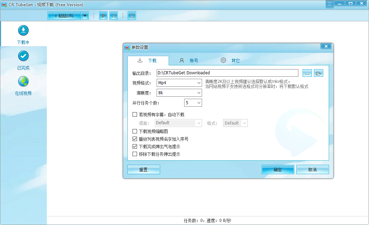Open the Downloading (下载中) section

click(23, 34)
